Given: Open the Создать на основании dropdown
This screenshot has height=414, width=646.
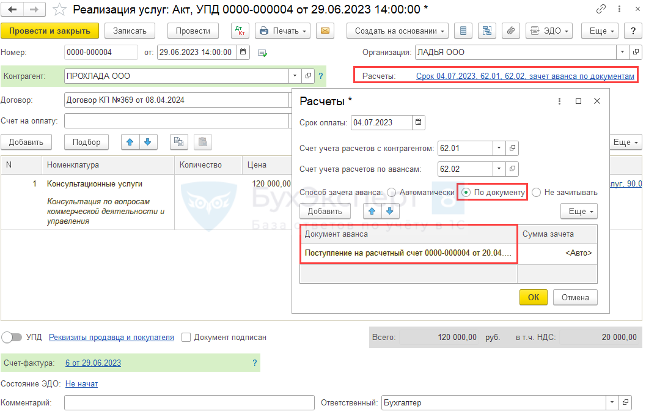Looking at the screenshot, I should click(x=398, y=31).
